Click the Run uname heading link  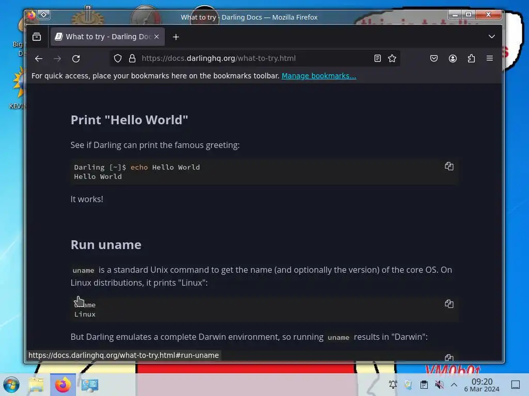pos(106,245)
